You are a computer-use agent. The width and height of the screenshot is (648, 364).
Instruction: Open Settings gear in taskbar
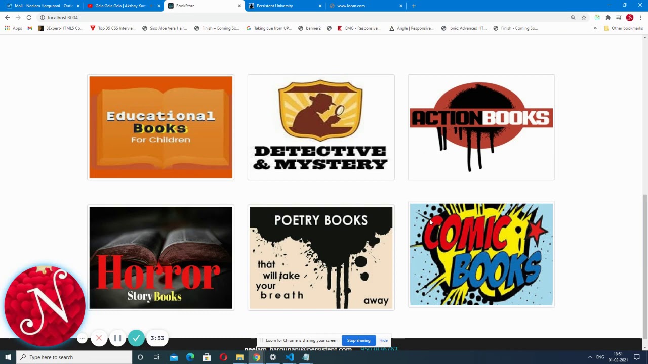273,357
